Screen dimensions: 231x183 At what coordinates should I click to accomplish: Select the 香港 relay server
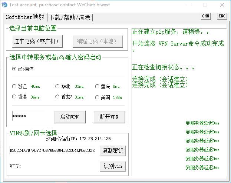point(14,97)
